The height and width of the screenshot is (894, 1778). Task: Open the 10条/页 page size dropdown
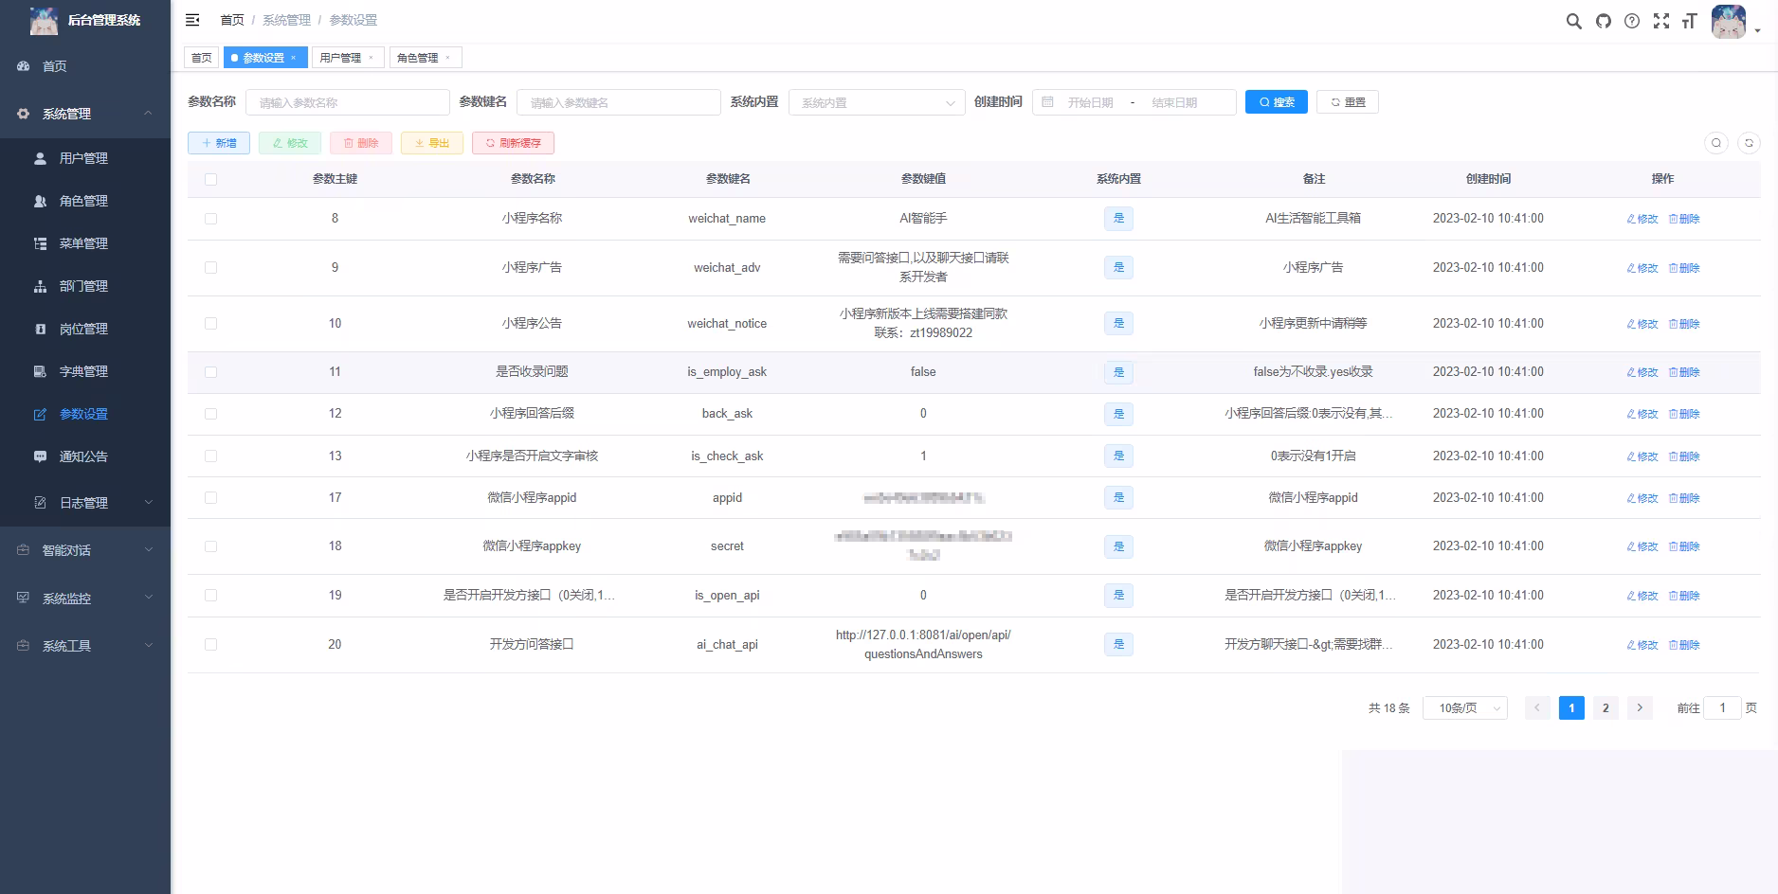(x=1465, y=708)
